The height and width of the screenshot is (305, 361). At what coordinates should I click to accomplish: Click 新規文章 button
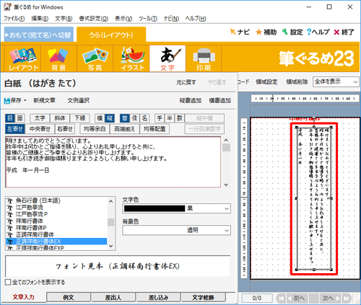(x=45, y=100)
